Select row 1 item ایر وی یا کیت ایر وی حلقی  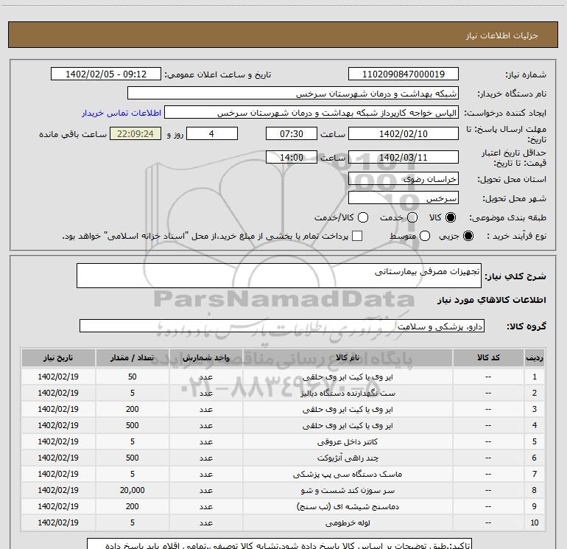click(x=348, y=377)
